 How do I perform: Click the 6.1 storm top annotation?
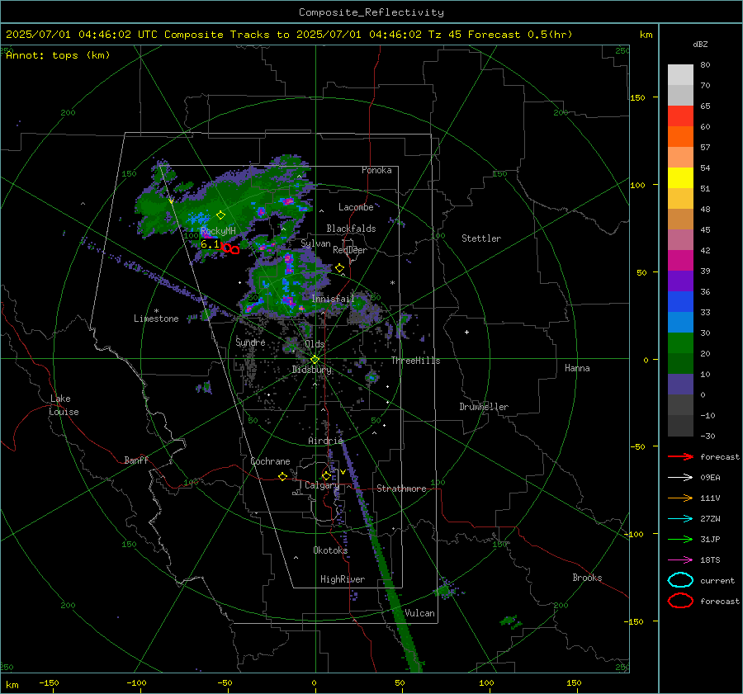click(x=210, y=244)
